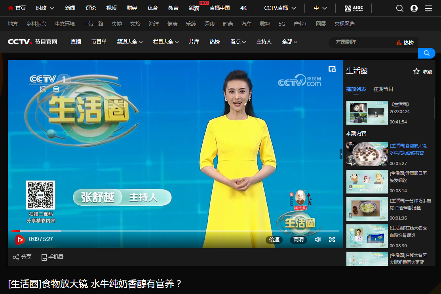Click the star favorite icon for 收藏

coord(416,71)
